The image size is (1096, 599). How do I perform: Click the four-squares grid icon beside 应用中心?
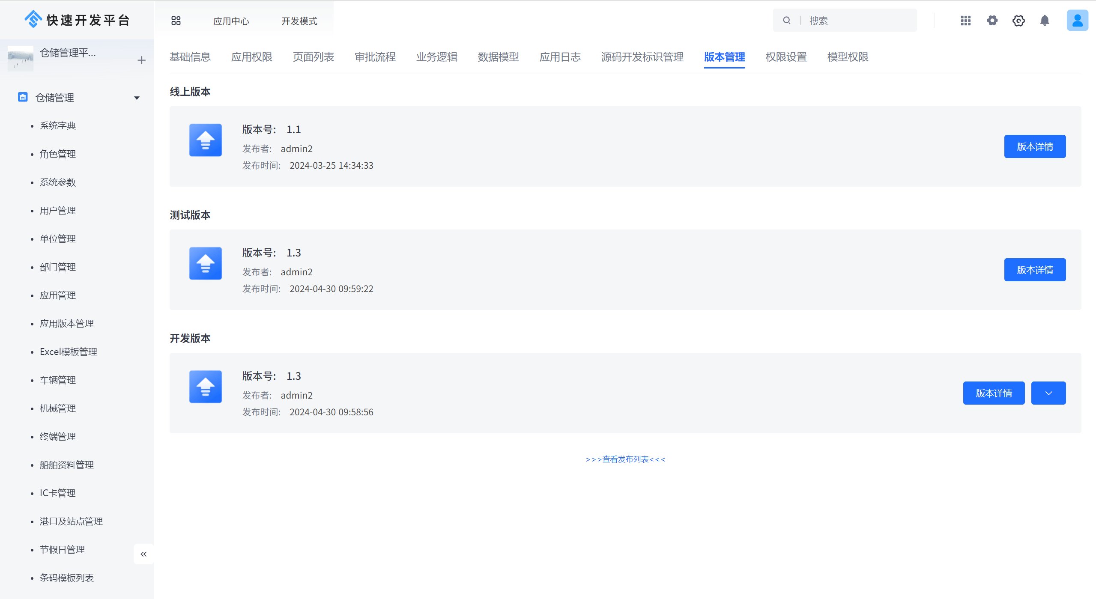(176, 21)
